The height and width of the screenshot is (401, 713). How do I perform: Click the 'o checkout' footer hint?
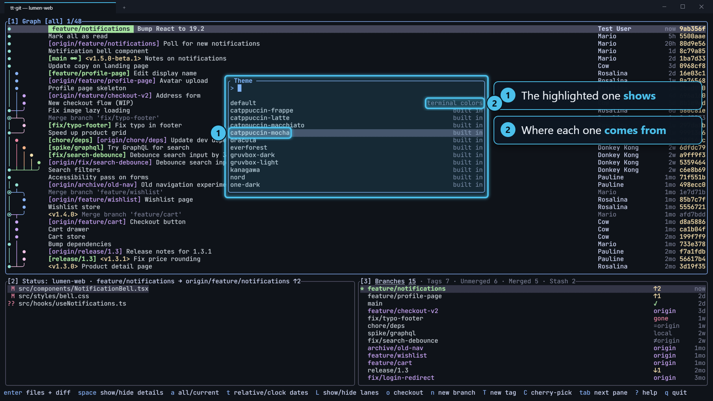coord(405,392)
